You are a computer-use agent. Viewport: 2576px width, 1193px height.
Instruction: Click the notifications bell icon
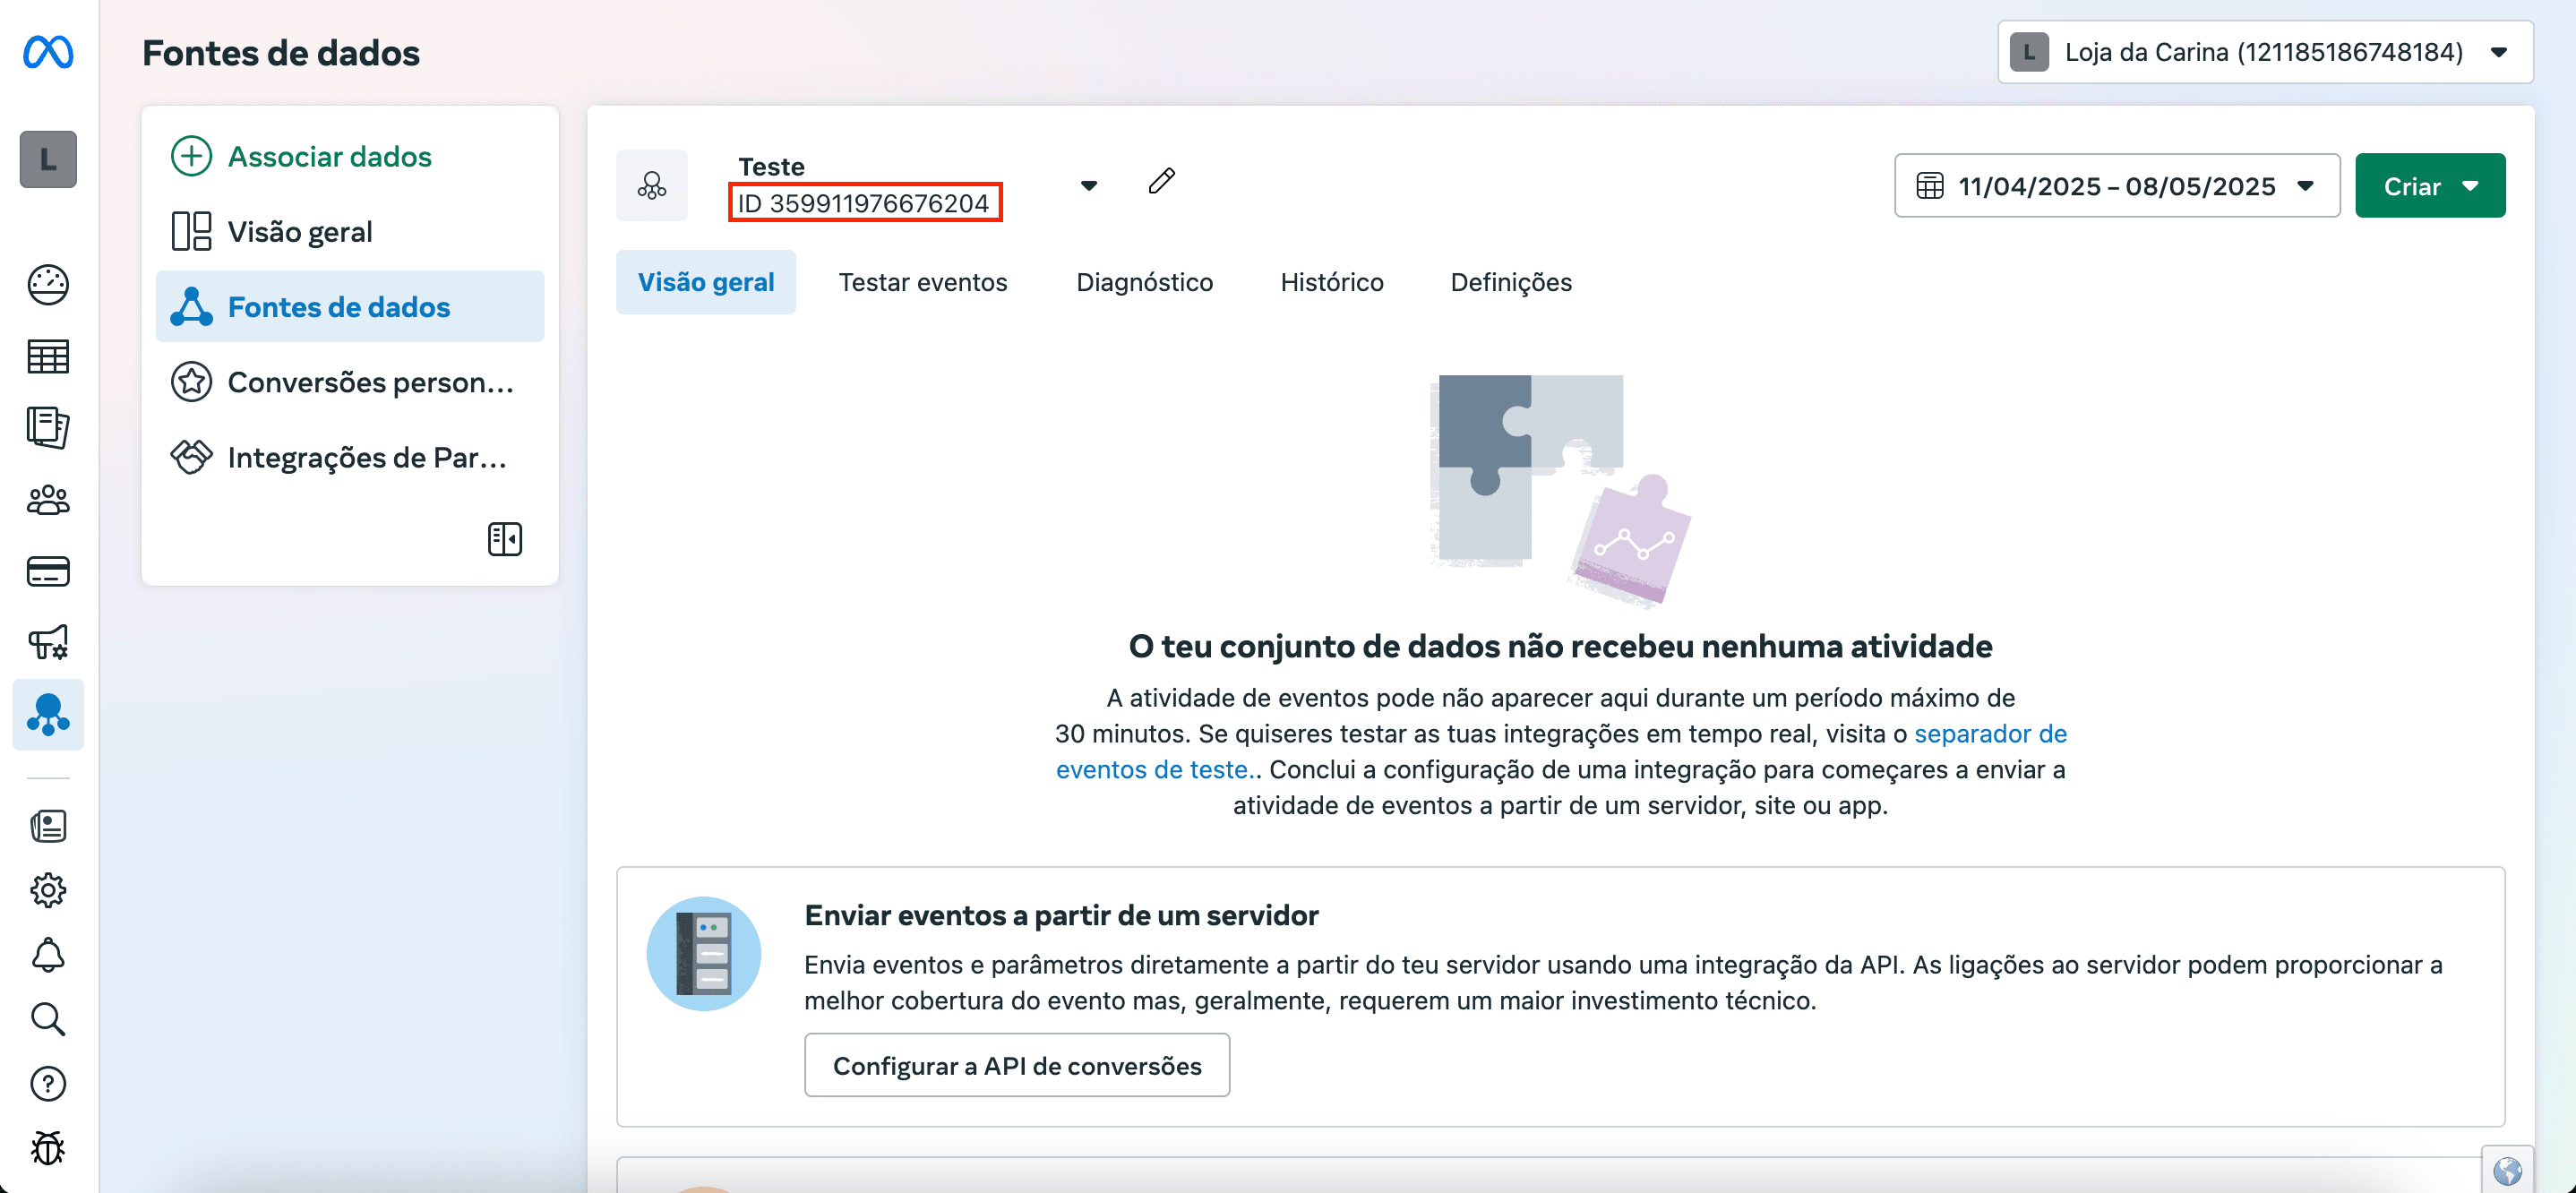(x=48, y=955)
